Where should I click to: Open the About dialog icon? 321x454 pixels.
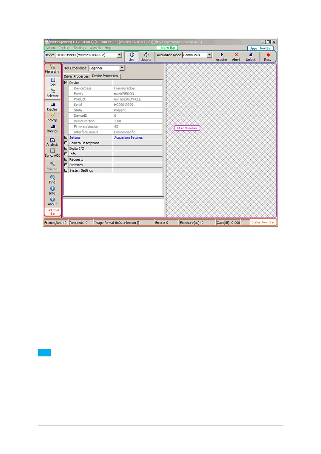[52, 201]
